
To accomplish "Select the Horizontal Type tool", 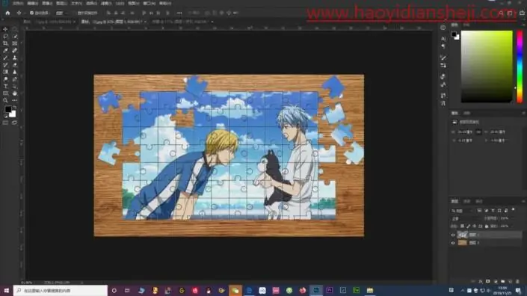I will (5, 87).
